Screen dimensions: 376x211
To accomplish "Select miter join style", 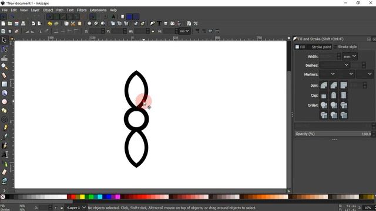I will (x=344, y=86).
